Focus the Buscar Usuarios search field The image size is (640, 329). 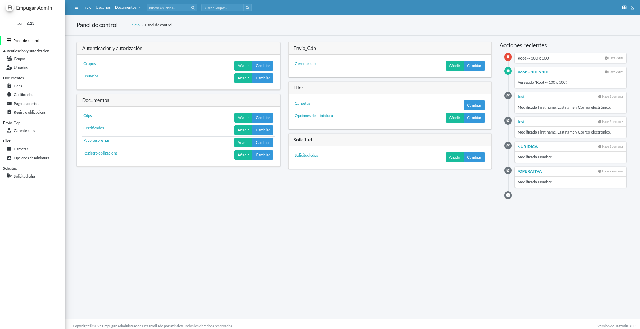click(167, 8)
